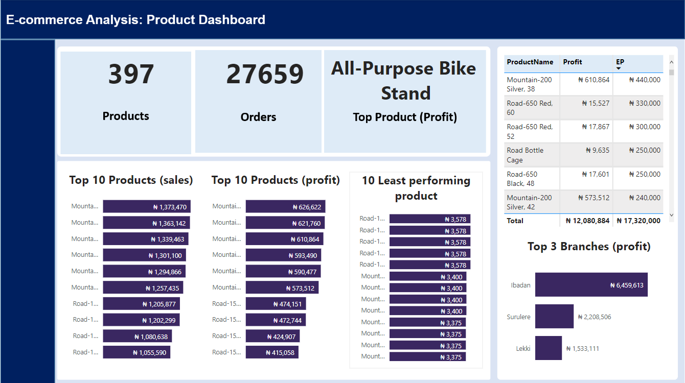Click the E-commerce Analysis: Product Dashboard heading
This screenshot has height=383, width=685.
(135, 20)
